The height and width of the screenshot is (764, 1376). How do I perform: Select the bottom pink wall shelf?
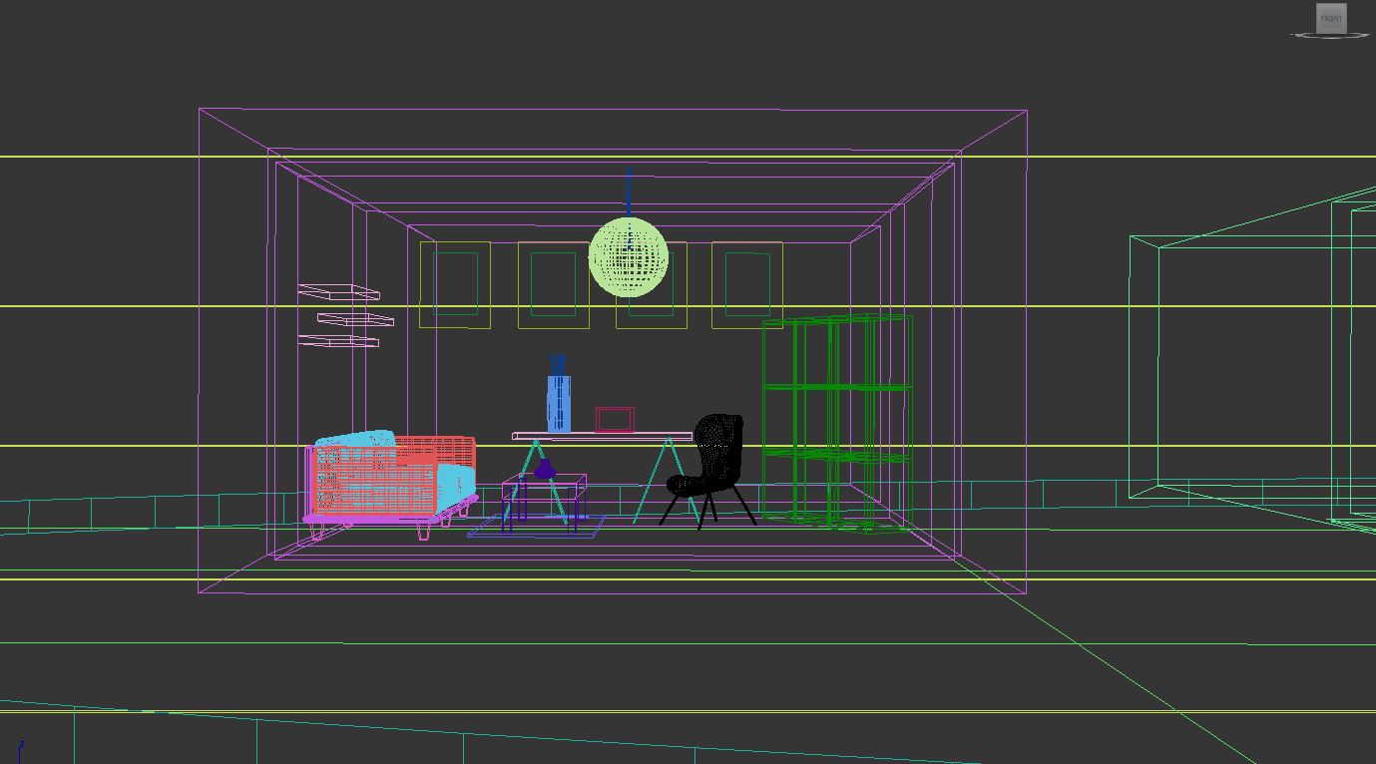[x=339, y=341]
